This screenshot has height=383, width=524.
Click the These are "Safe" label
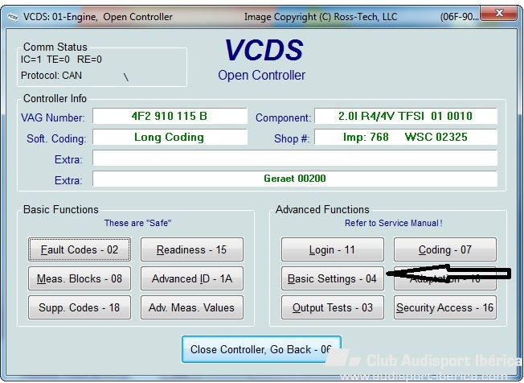137,223
